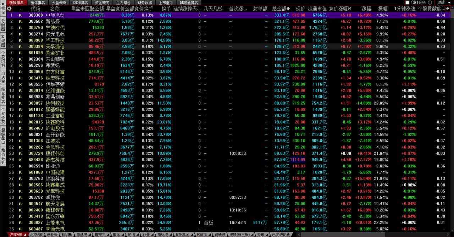Open 分时图 in the left sidebar
Image resolution: width=454 pixels, height=237 pixels.
point(3,25)
